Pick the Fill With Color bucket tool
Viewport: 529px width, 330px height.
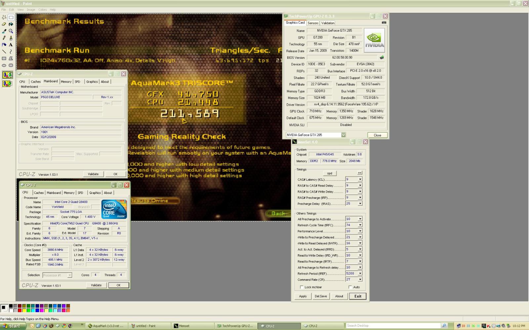coord(11,24)
